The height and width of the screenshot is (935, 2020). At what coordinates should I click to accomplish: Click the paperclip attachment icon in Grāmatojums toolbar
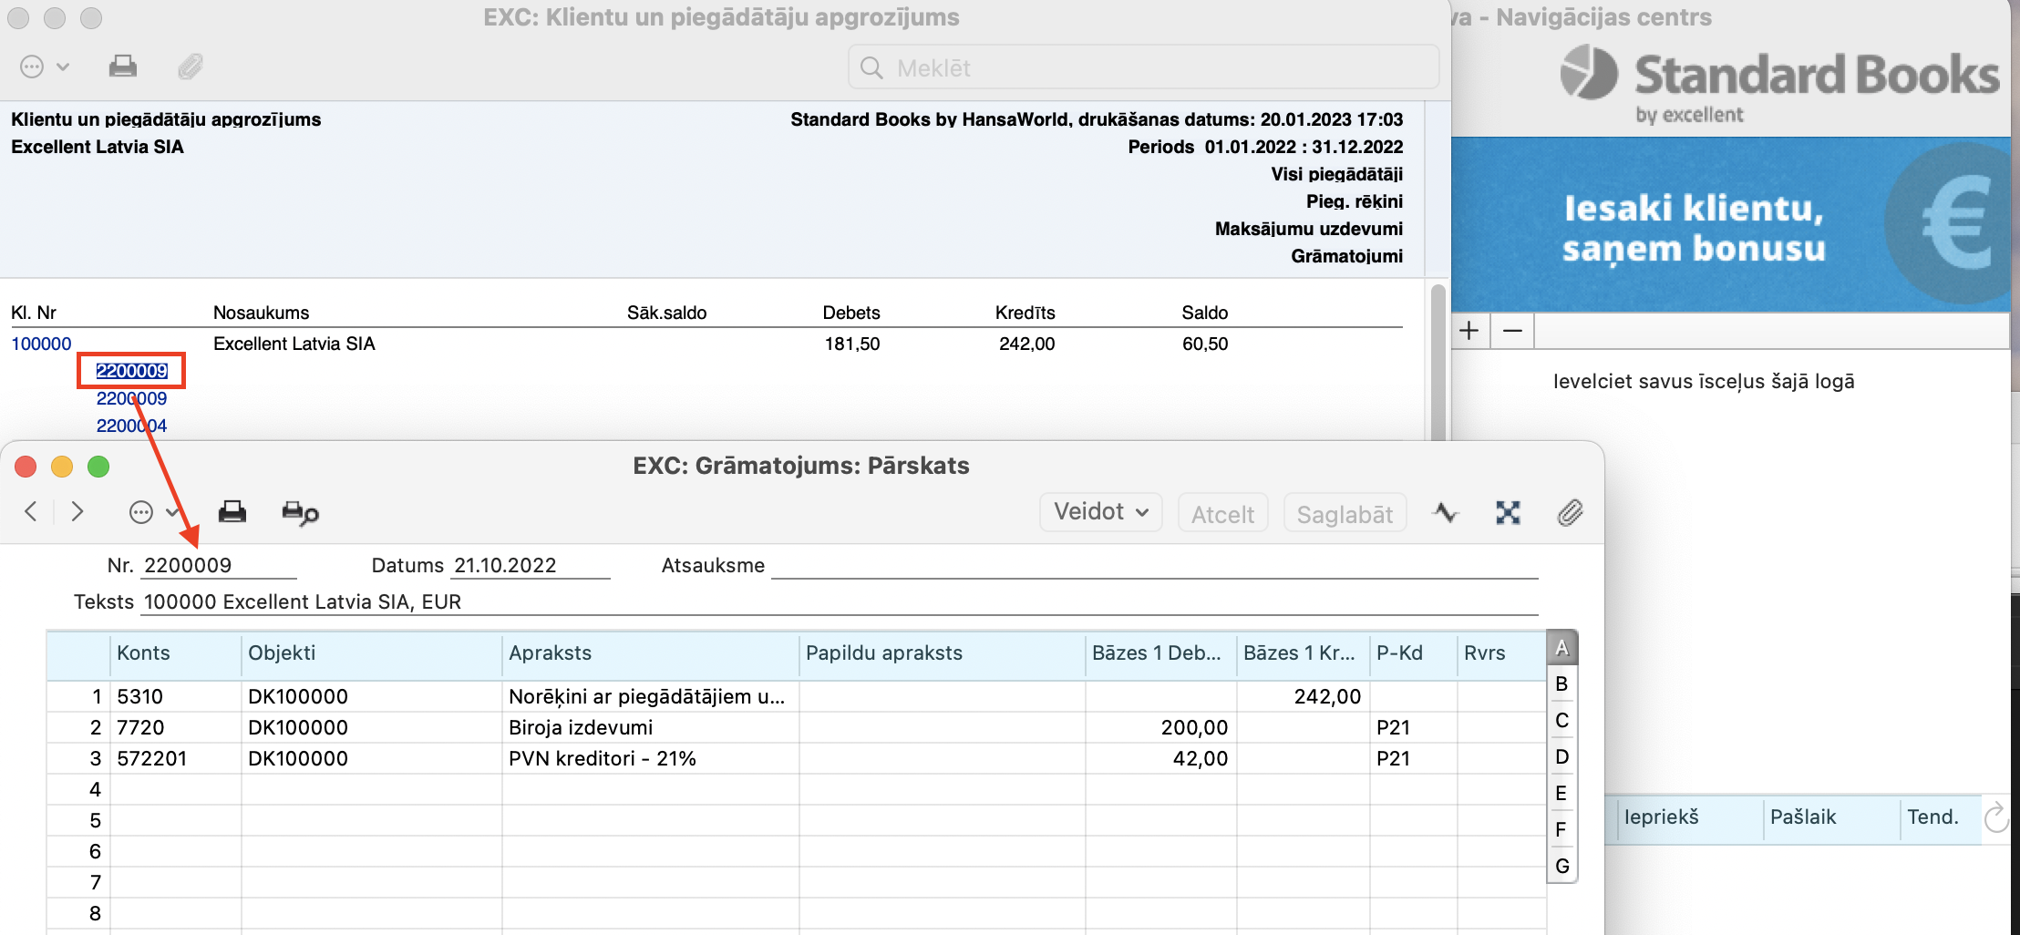click(x=1569, y=513)
